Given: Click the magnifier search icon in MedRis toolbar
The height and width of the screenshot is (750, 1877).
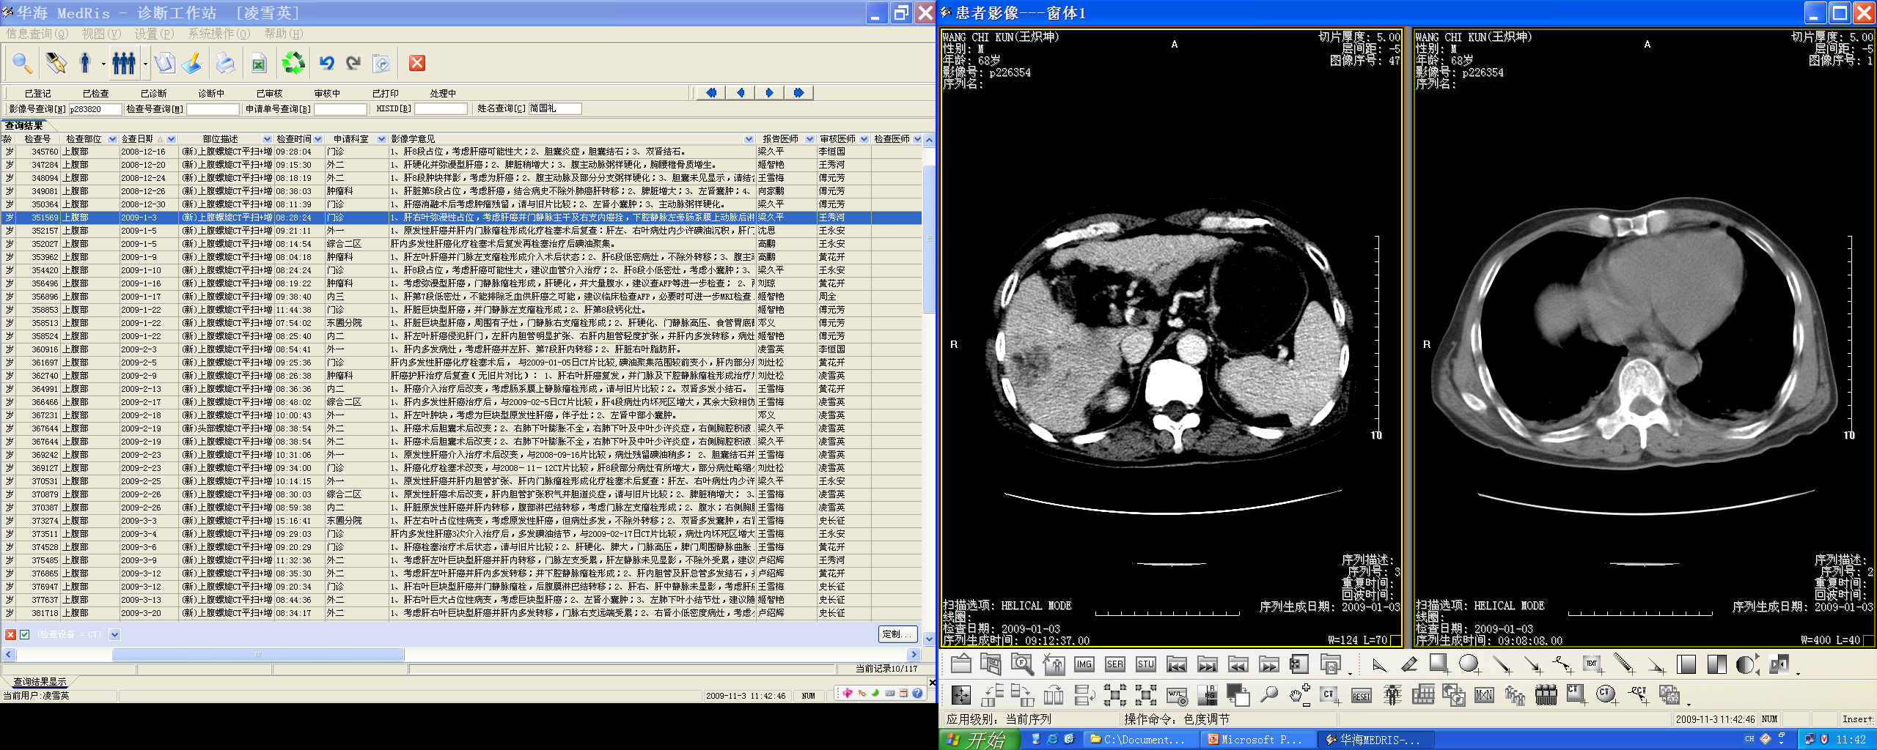Looking at the screenshot, I should 22,64.
